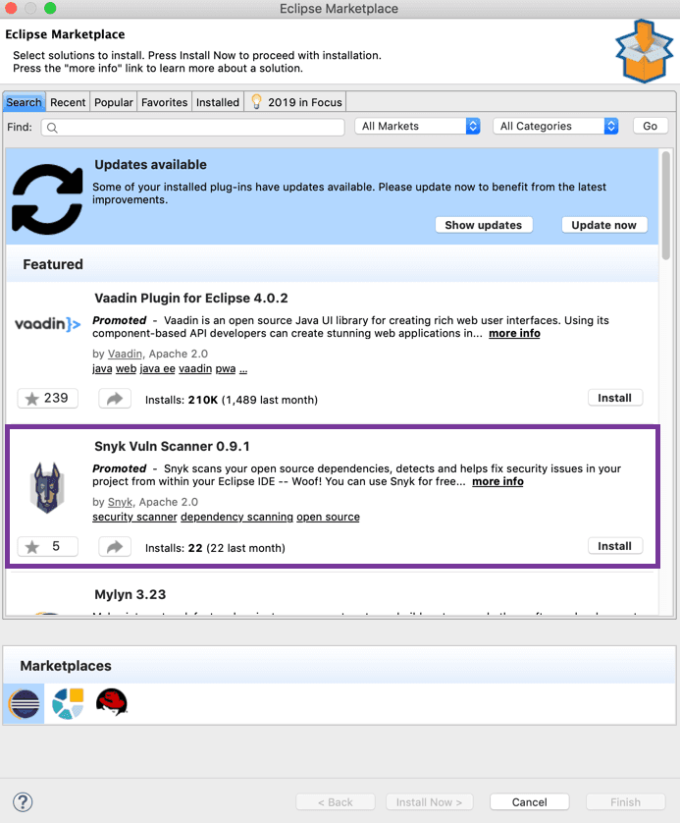This screenshot has width=680, height=823.
Task: Click the Find search input field
Action: pyautogui.click(x=193, y=127)
